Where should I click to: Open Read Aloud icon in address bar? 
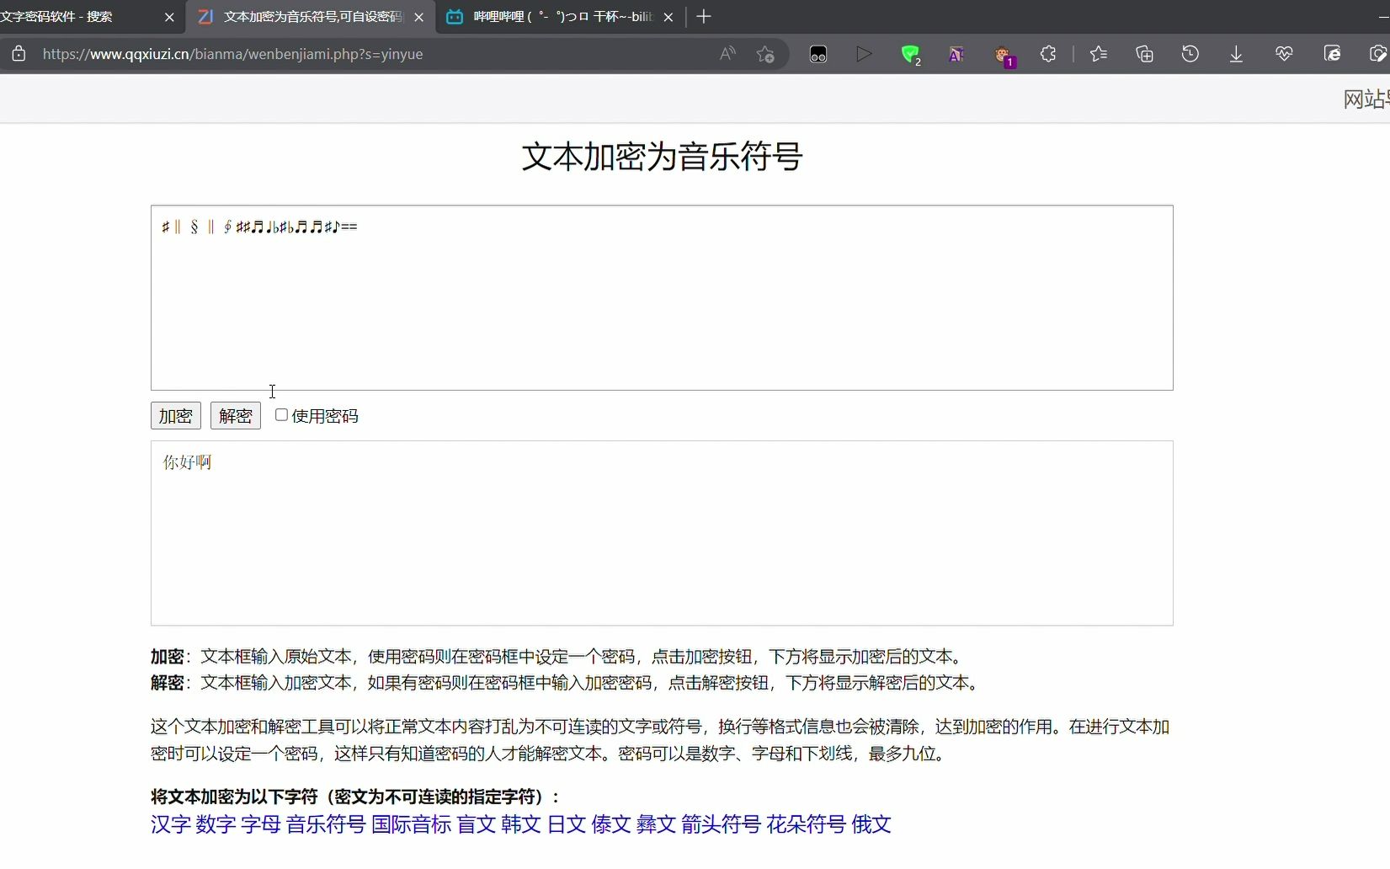pyautogui.click(x=728, y=54)
